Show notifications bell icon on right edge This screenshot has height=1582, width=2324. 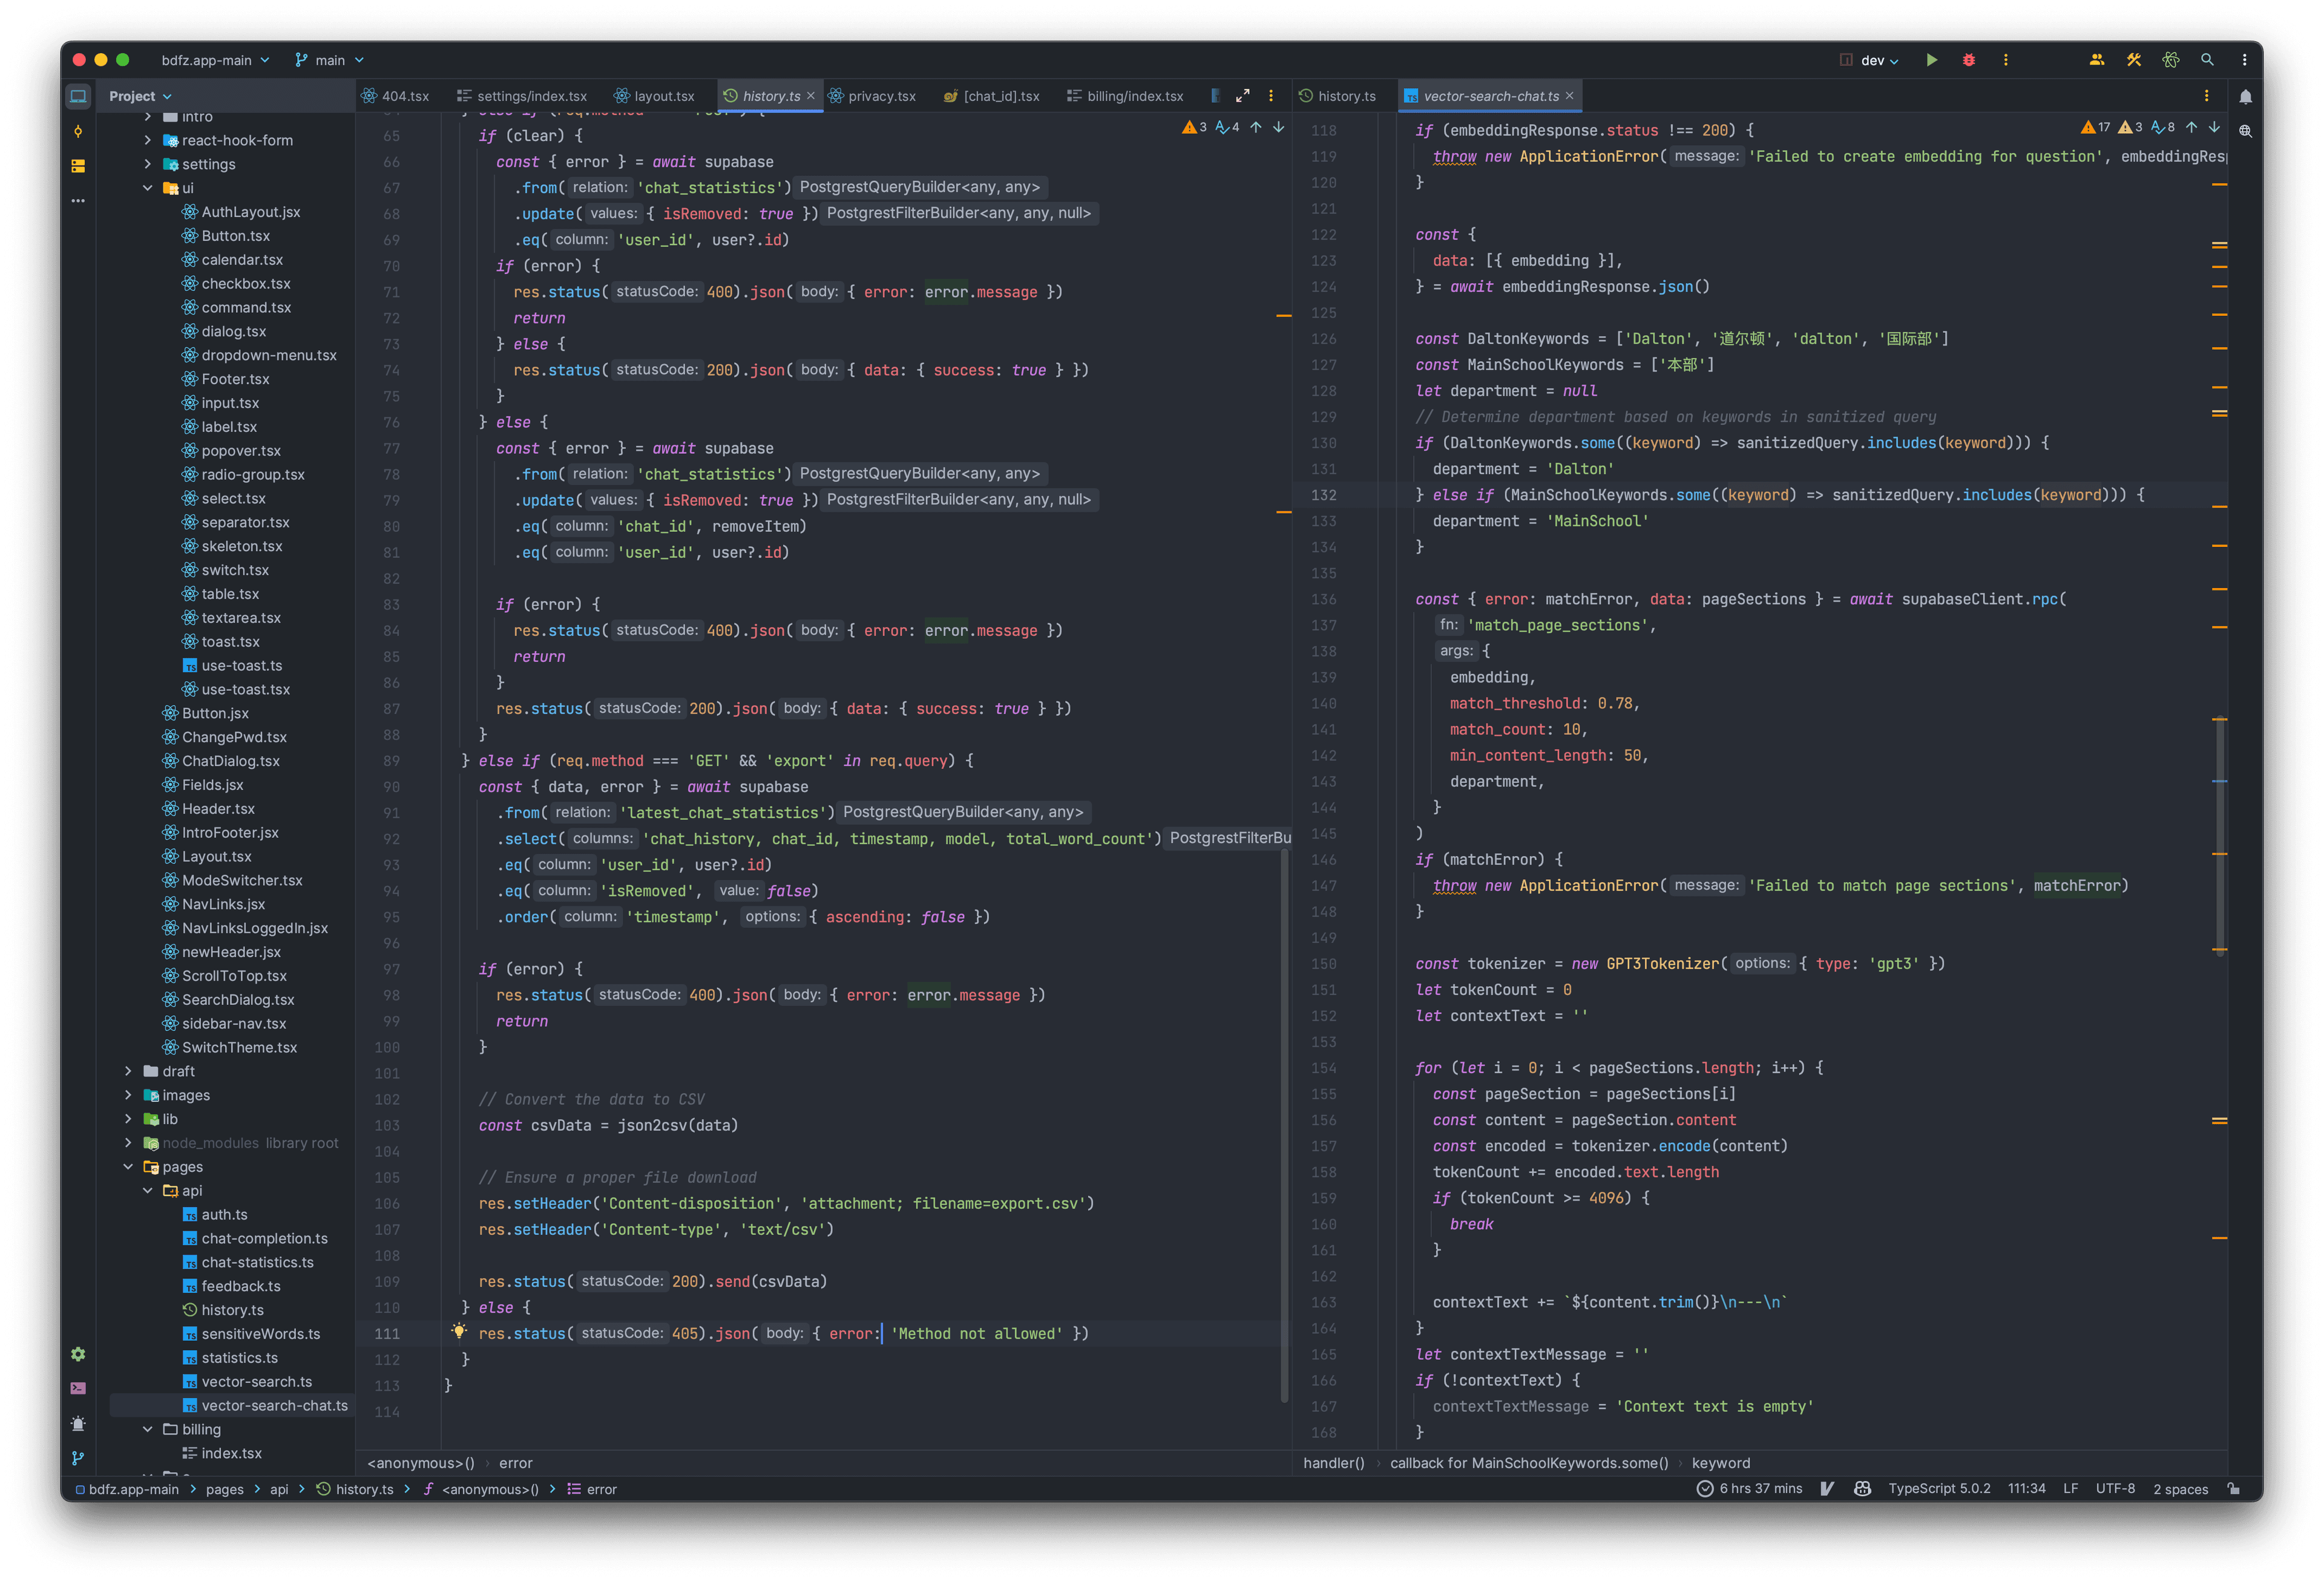coord(2245,97)
